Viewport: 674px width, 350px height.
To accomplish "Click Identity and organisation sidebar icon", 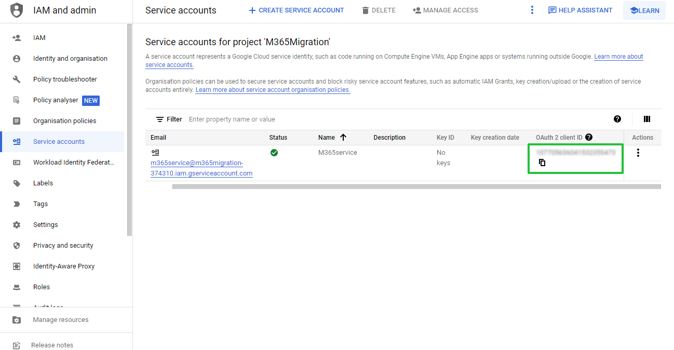I will [x=17, y=59].
